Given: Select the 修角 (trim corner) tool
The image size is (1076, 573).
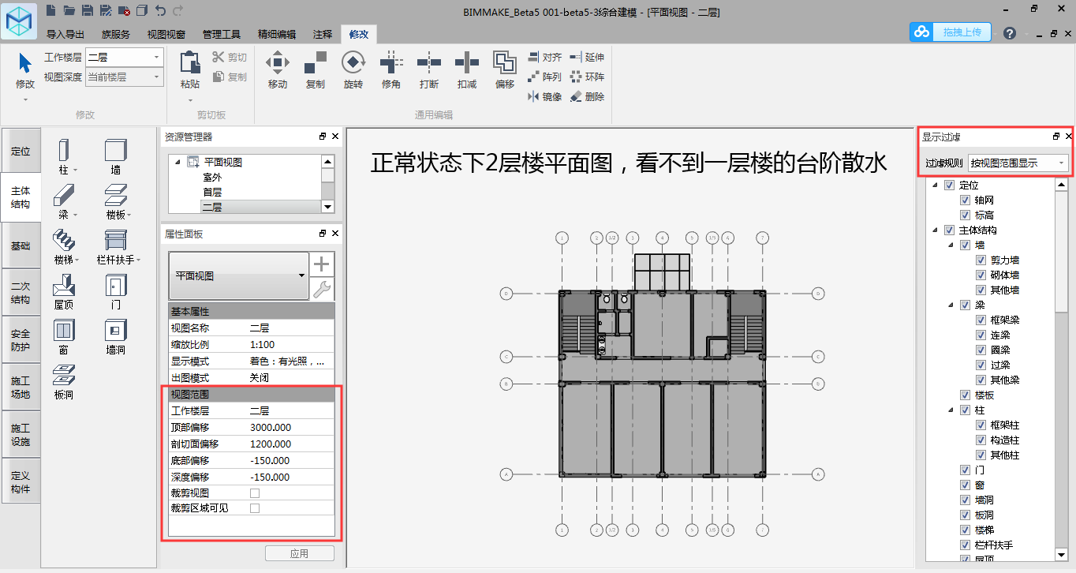Looking at the screenshot, I should pyautogui.click(x=391, y=70).
